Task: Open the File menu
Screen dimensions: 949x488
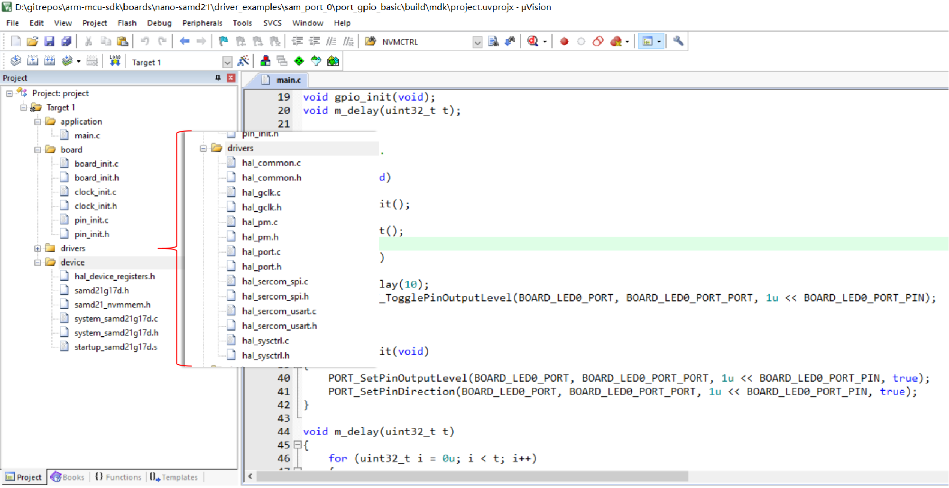Action: [12, 23]
